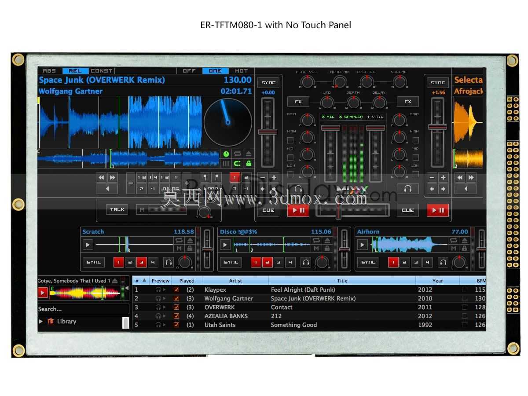
Task: Toggle reverse playback on the Space Junk deck
Action: pyautogui.click(x=107, y=189)
